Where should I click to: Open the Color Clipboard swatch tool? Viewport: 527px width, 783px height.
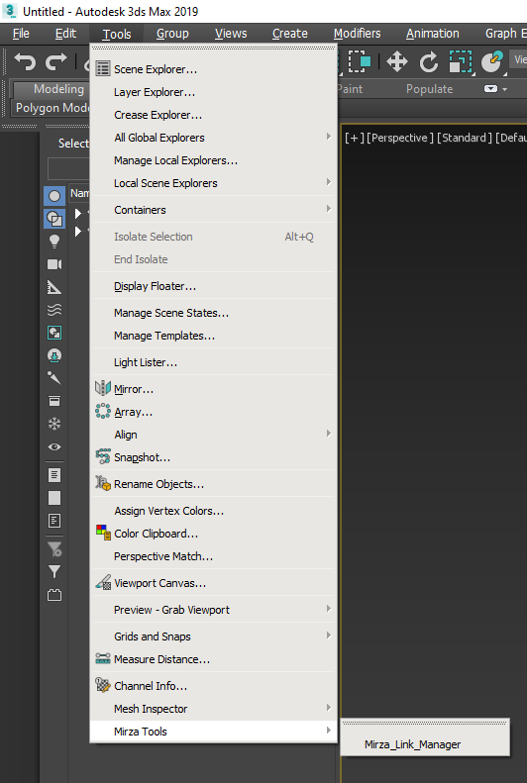(x=214, y=534)
